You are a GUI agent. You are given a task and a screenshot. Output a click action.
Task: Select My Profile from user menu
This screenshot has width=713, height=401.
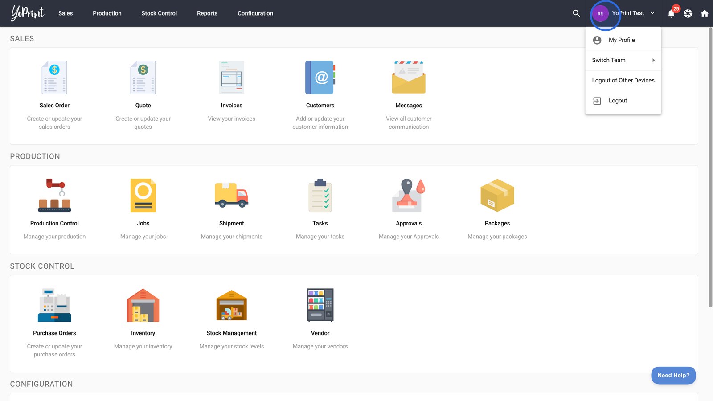(622, 40)
